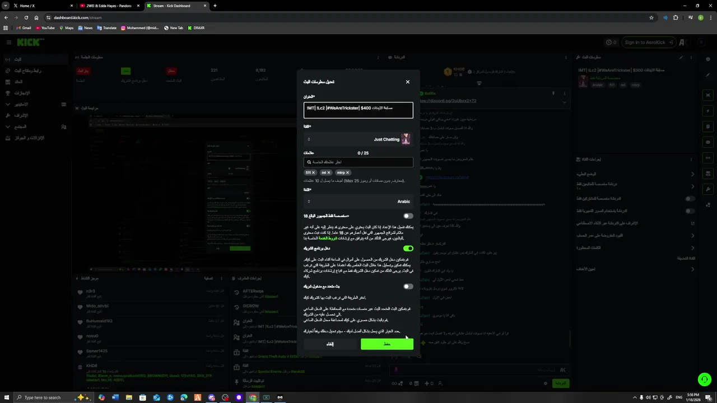
Task: Click the green save button in dialog
Action: point(387,344)
